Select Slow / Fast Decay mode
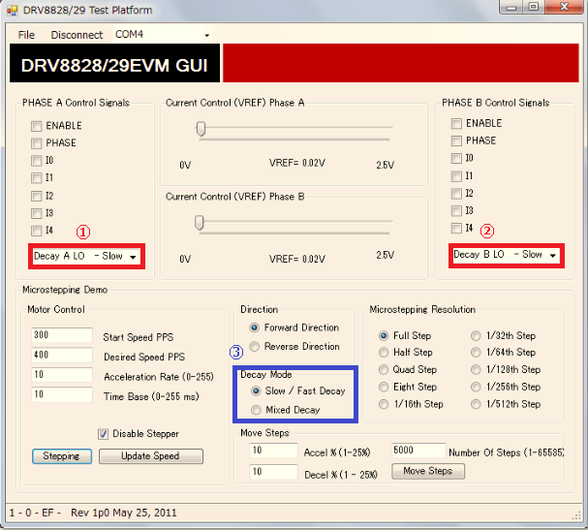The height and width of the screenshot is (530, 588). (256, 391)
